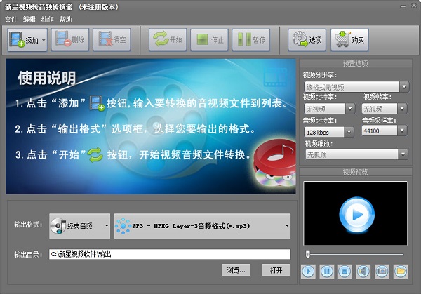Mute audio with the speaker icon
The image size is (421, 294).
pos(363,270)
